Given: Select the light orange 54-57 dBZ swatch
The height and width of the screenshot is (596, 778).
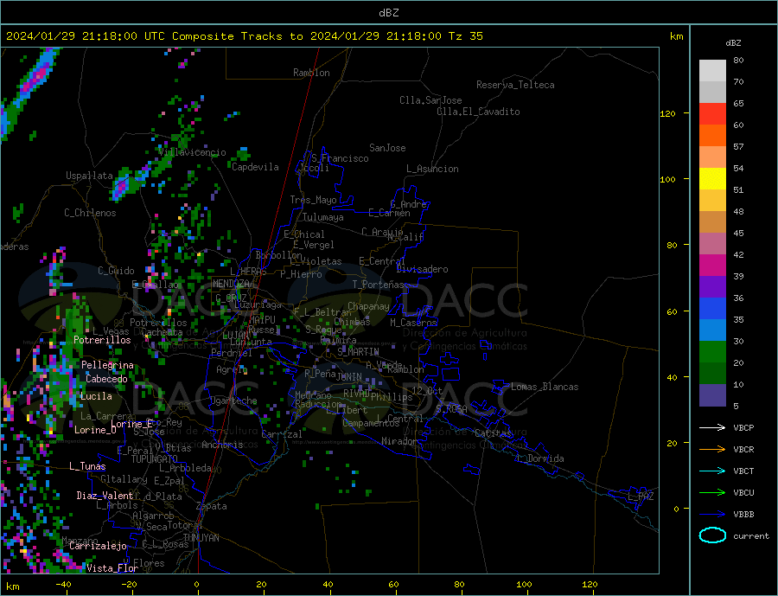Looking at the screenshot, I should coord(712,157).
